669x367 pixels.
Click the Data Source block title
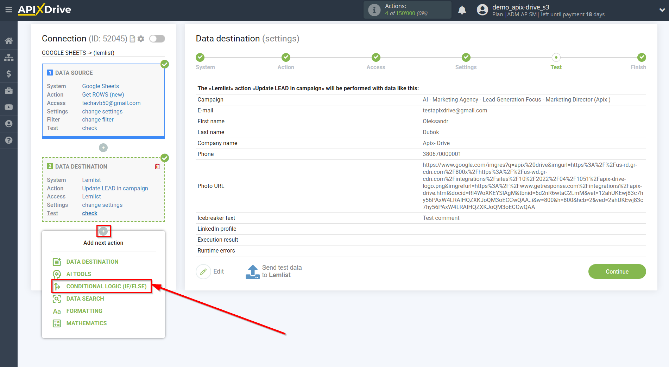[74, 73]
